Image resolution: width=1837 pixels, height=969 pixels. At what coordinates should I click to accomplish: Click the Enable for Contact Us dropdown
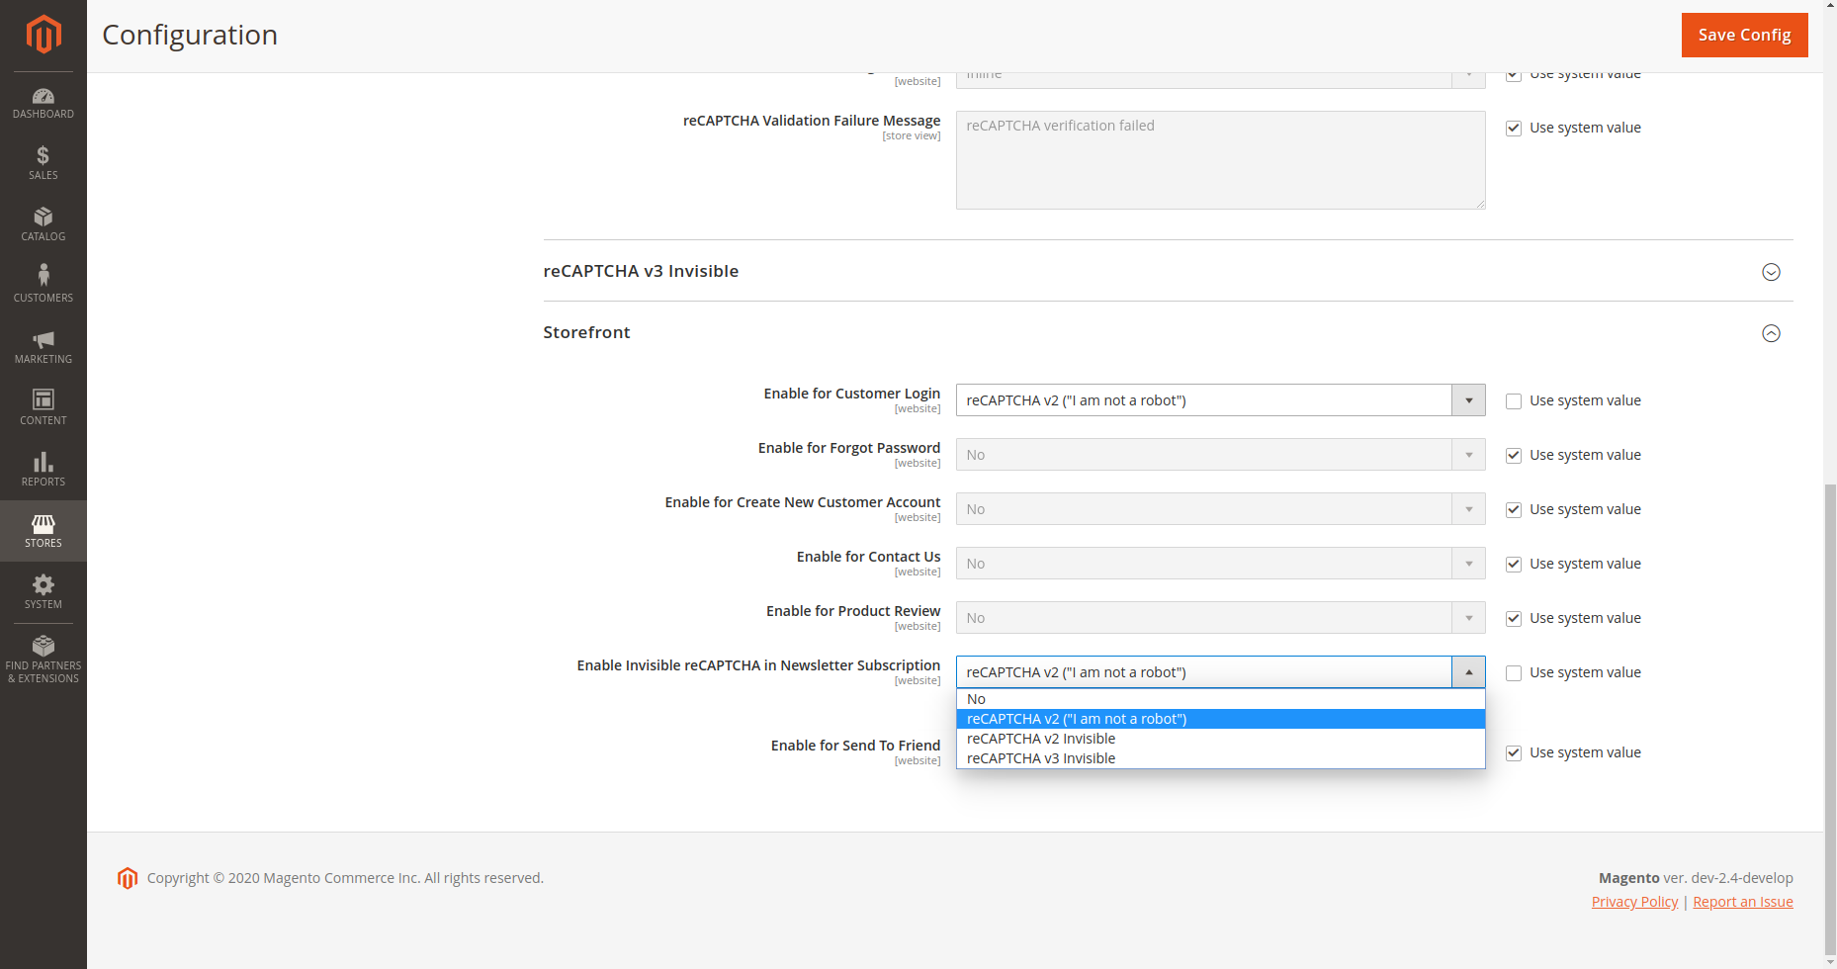1220,564
